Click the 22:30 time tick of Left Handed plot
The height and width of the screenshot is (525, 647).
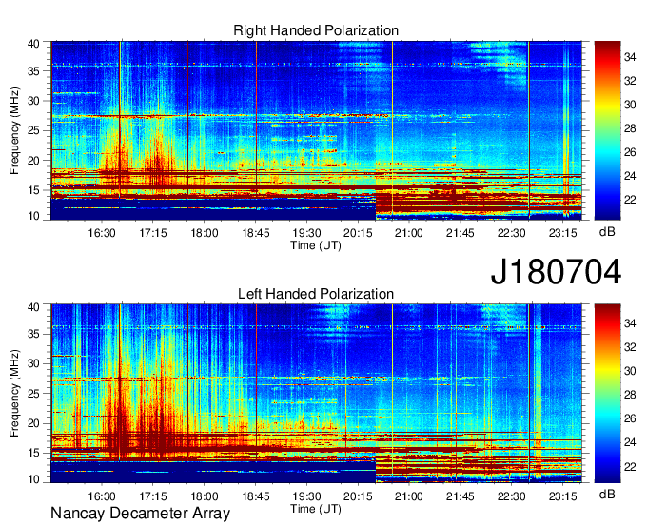(x=511, y=496)
